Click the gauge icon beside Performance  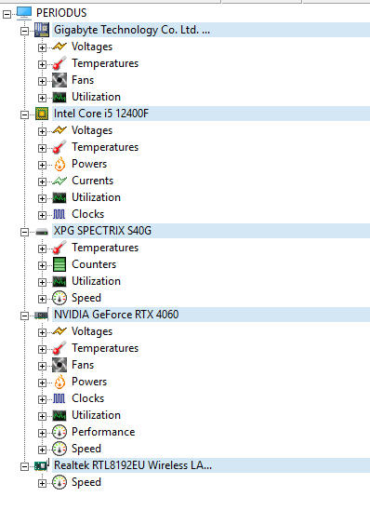(x=59, y=432)
